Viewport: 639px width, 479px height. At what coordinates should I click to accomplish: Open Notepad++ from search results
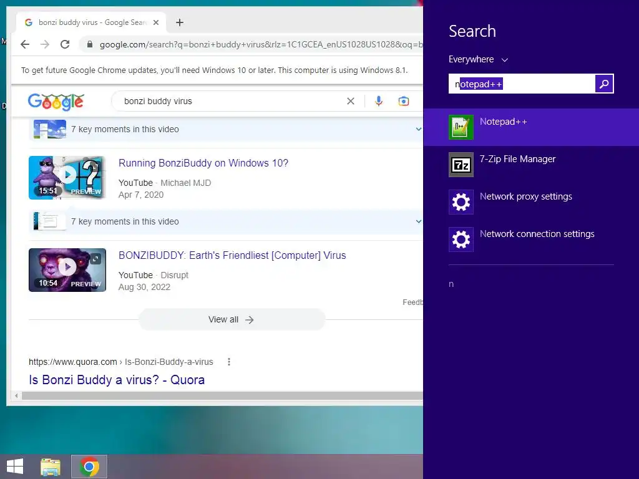pos(531,127)
